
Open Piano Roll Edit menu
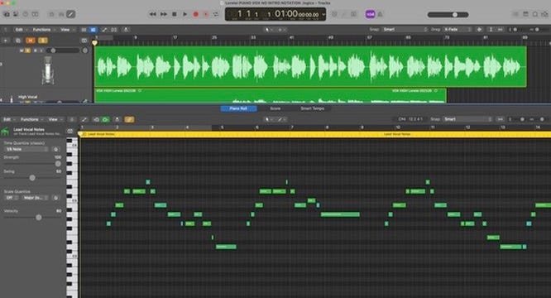pyautogui.click(x=8, y=119)
